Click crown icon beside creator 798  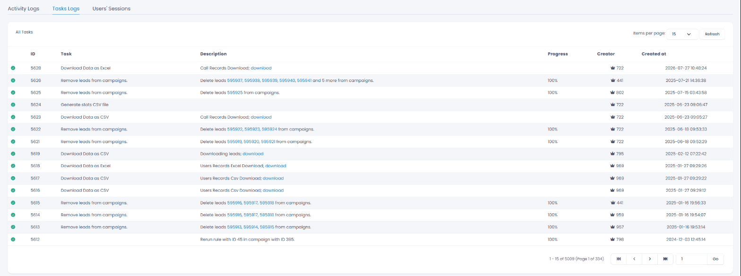click(x=613, y=239)
